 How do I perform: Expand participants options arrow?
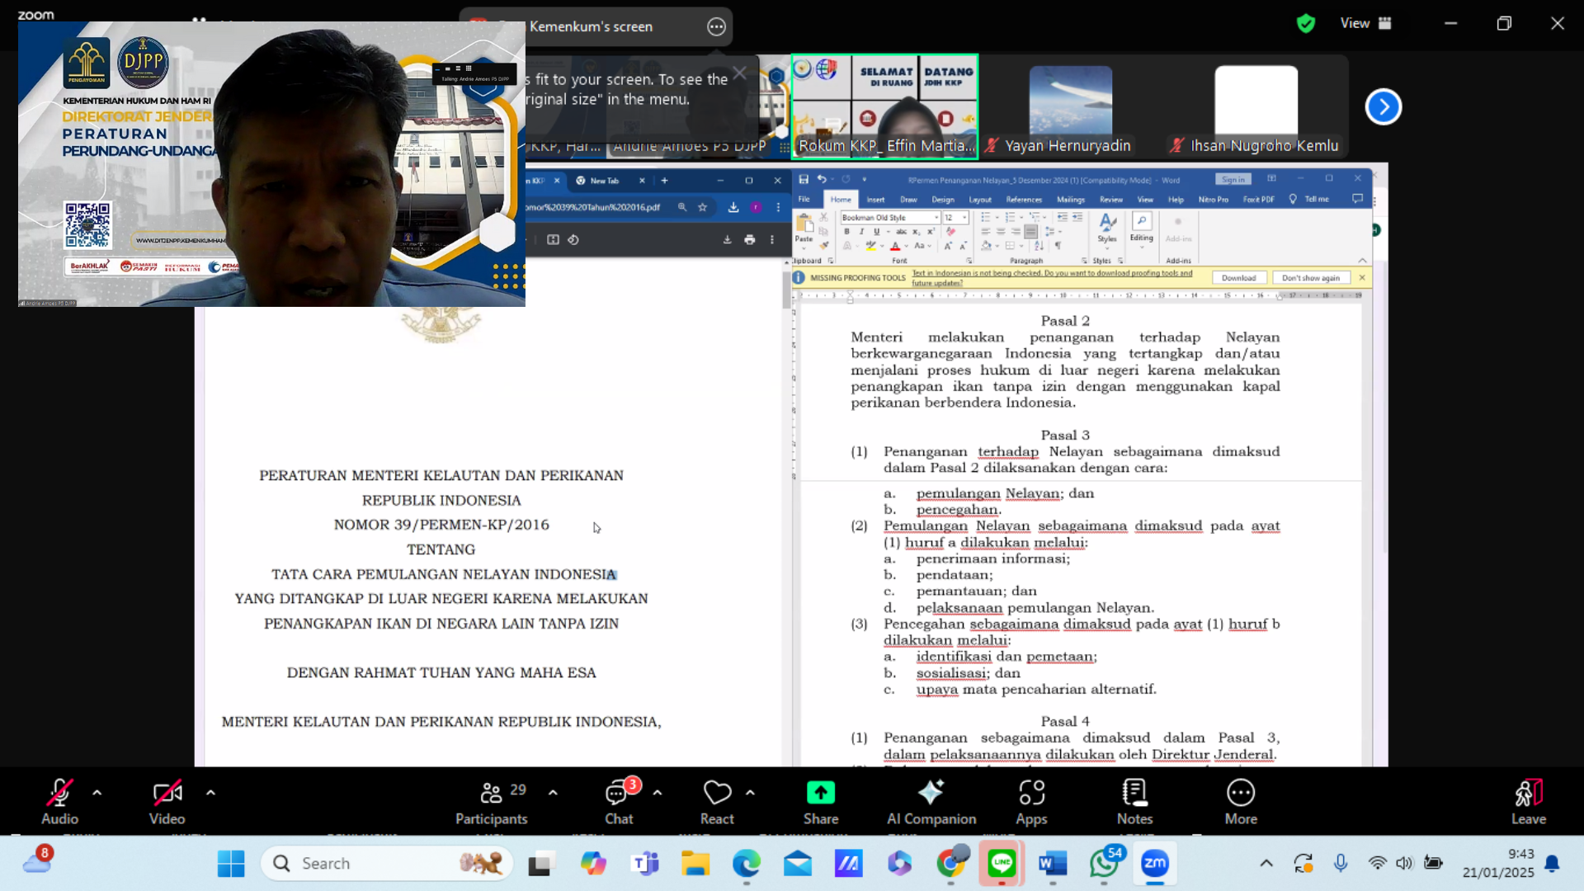click(553, 792)
